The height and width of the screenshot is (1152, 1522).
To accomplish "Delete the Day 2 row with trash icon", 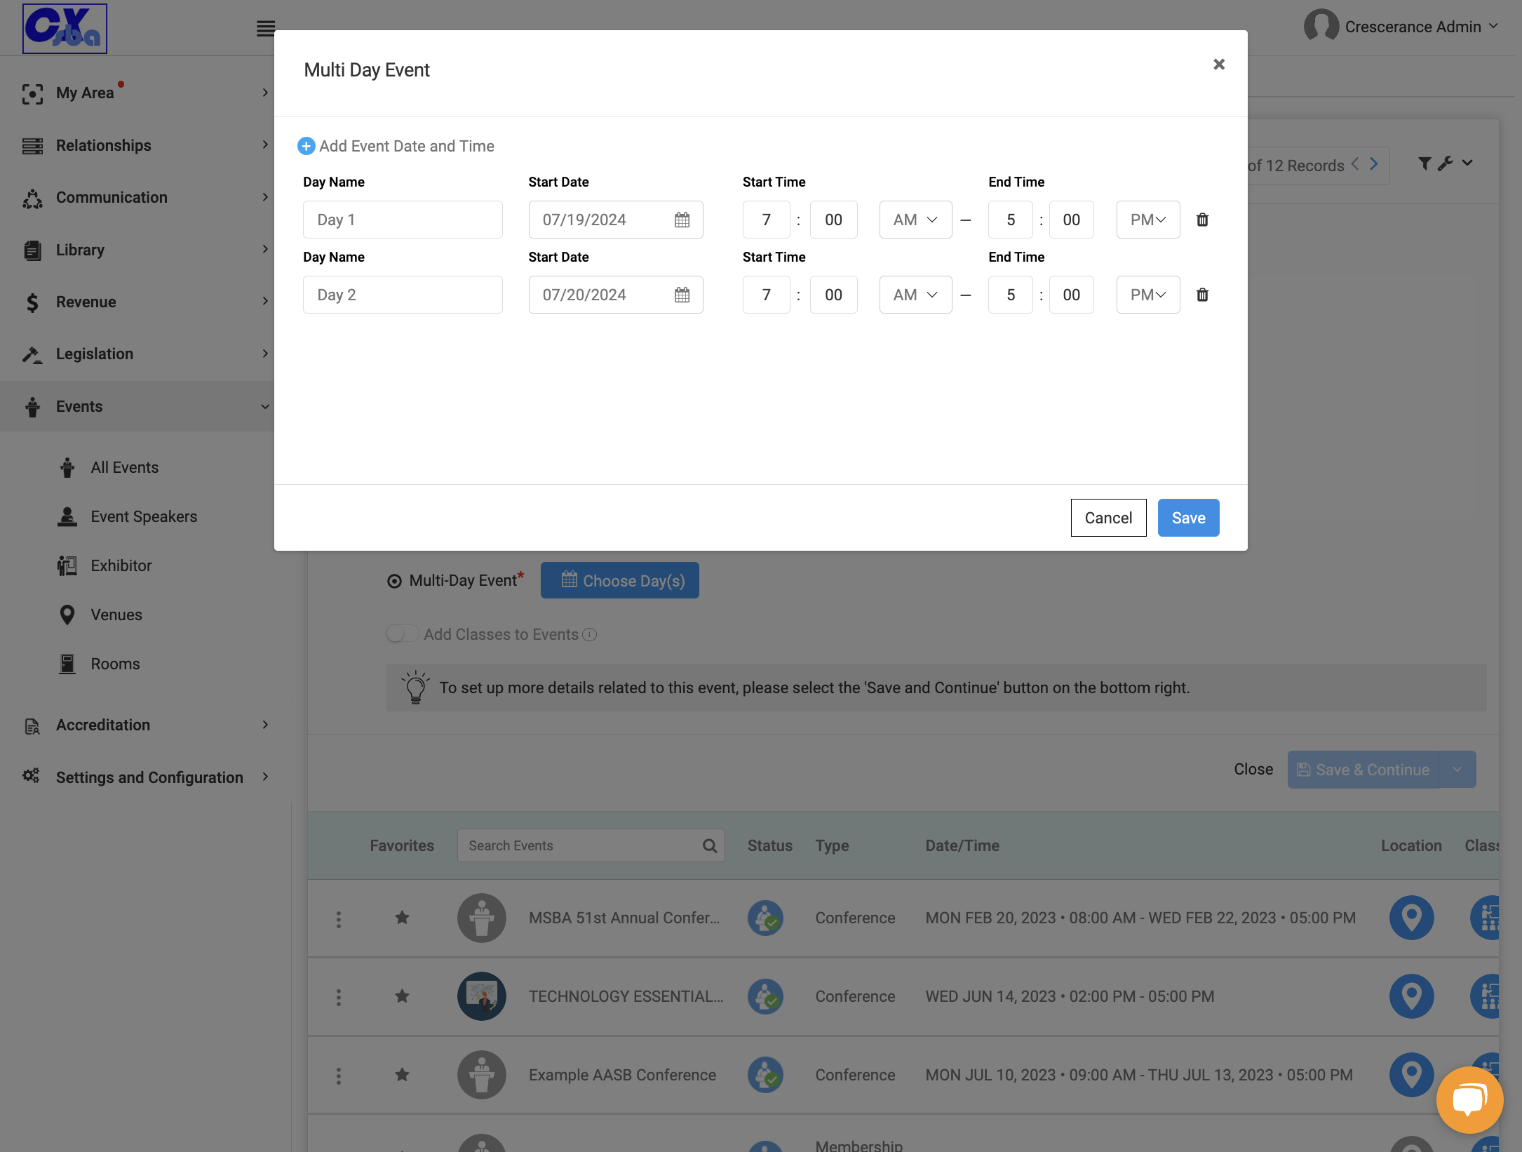I will (1202, 295).
